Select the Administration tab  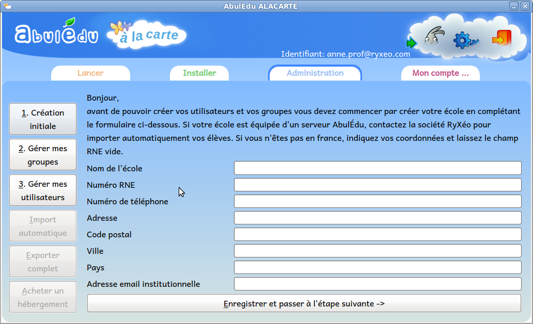315,73
